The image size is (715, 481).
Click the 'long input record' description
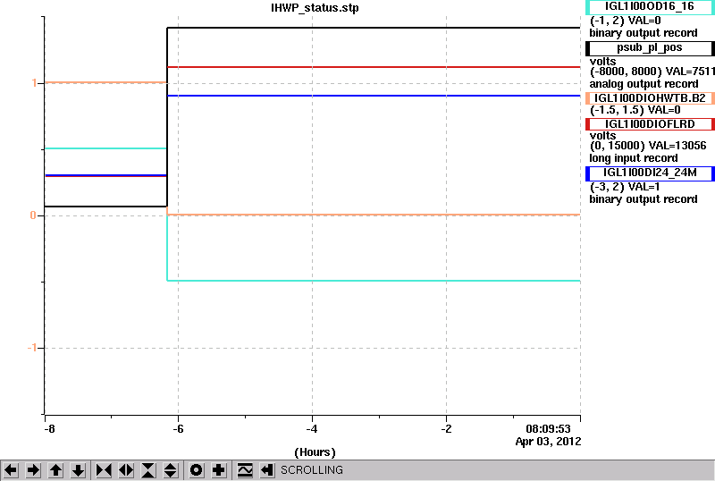point(633,158)
